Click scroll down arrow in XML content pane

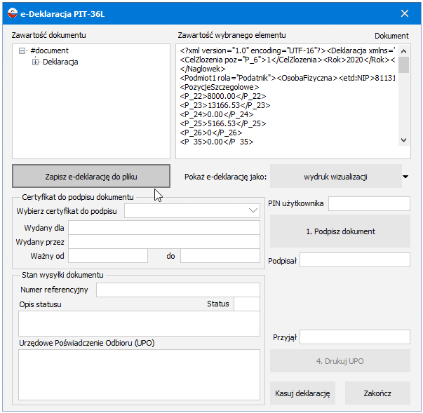(403, 140)
